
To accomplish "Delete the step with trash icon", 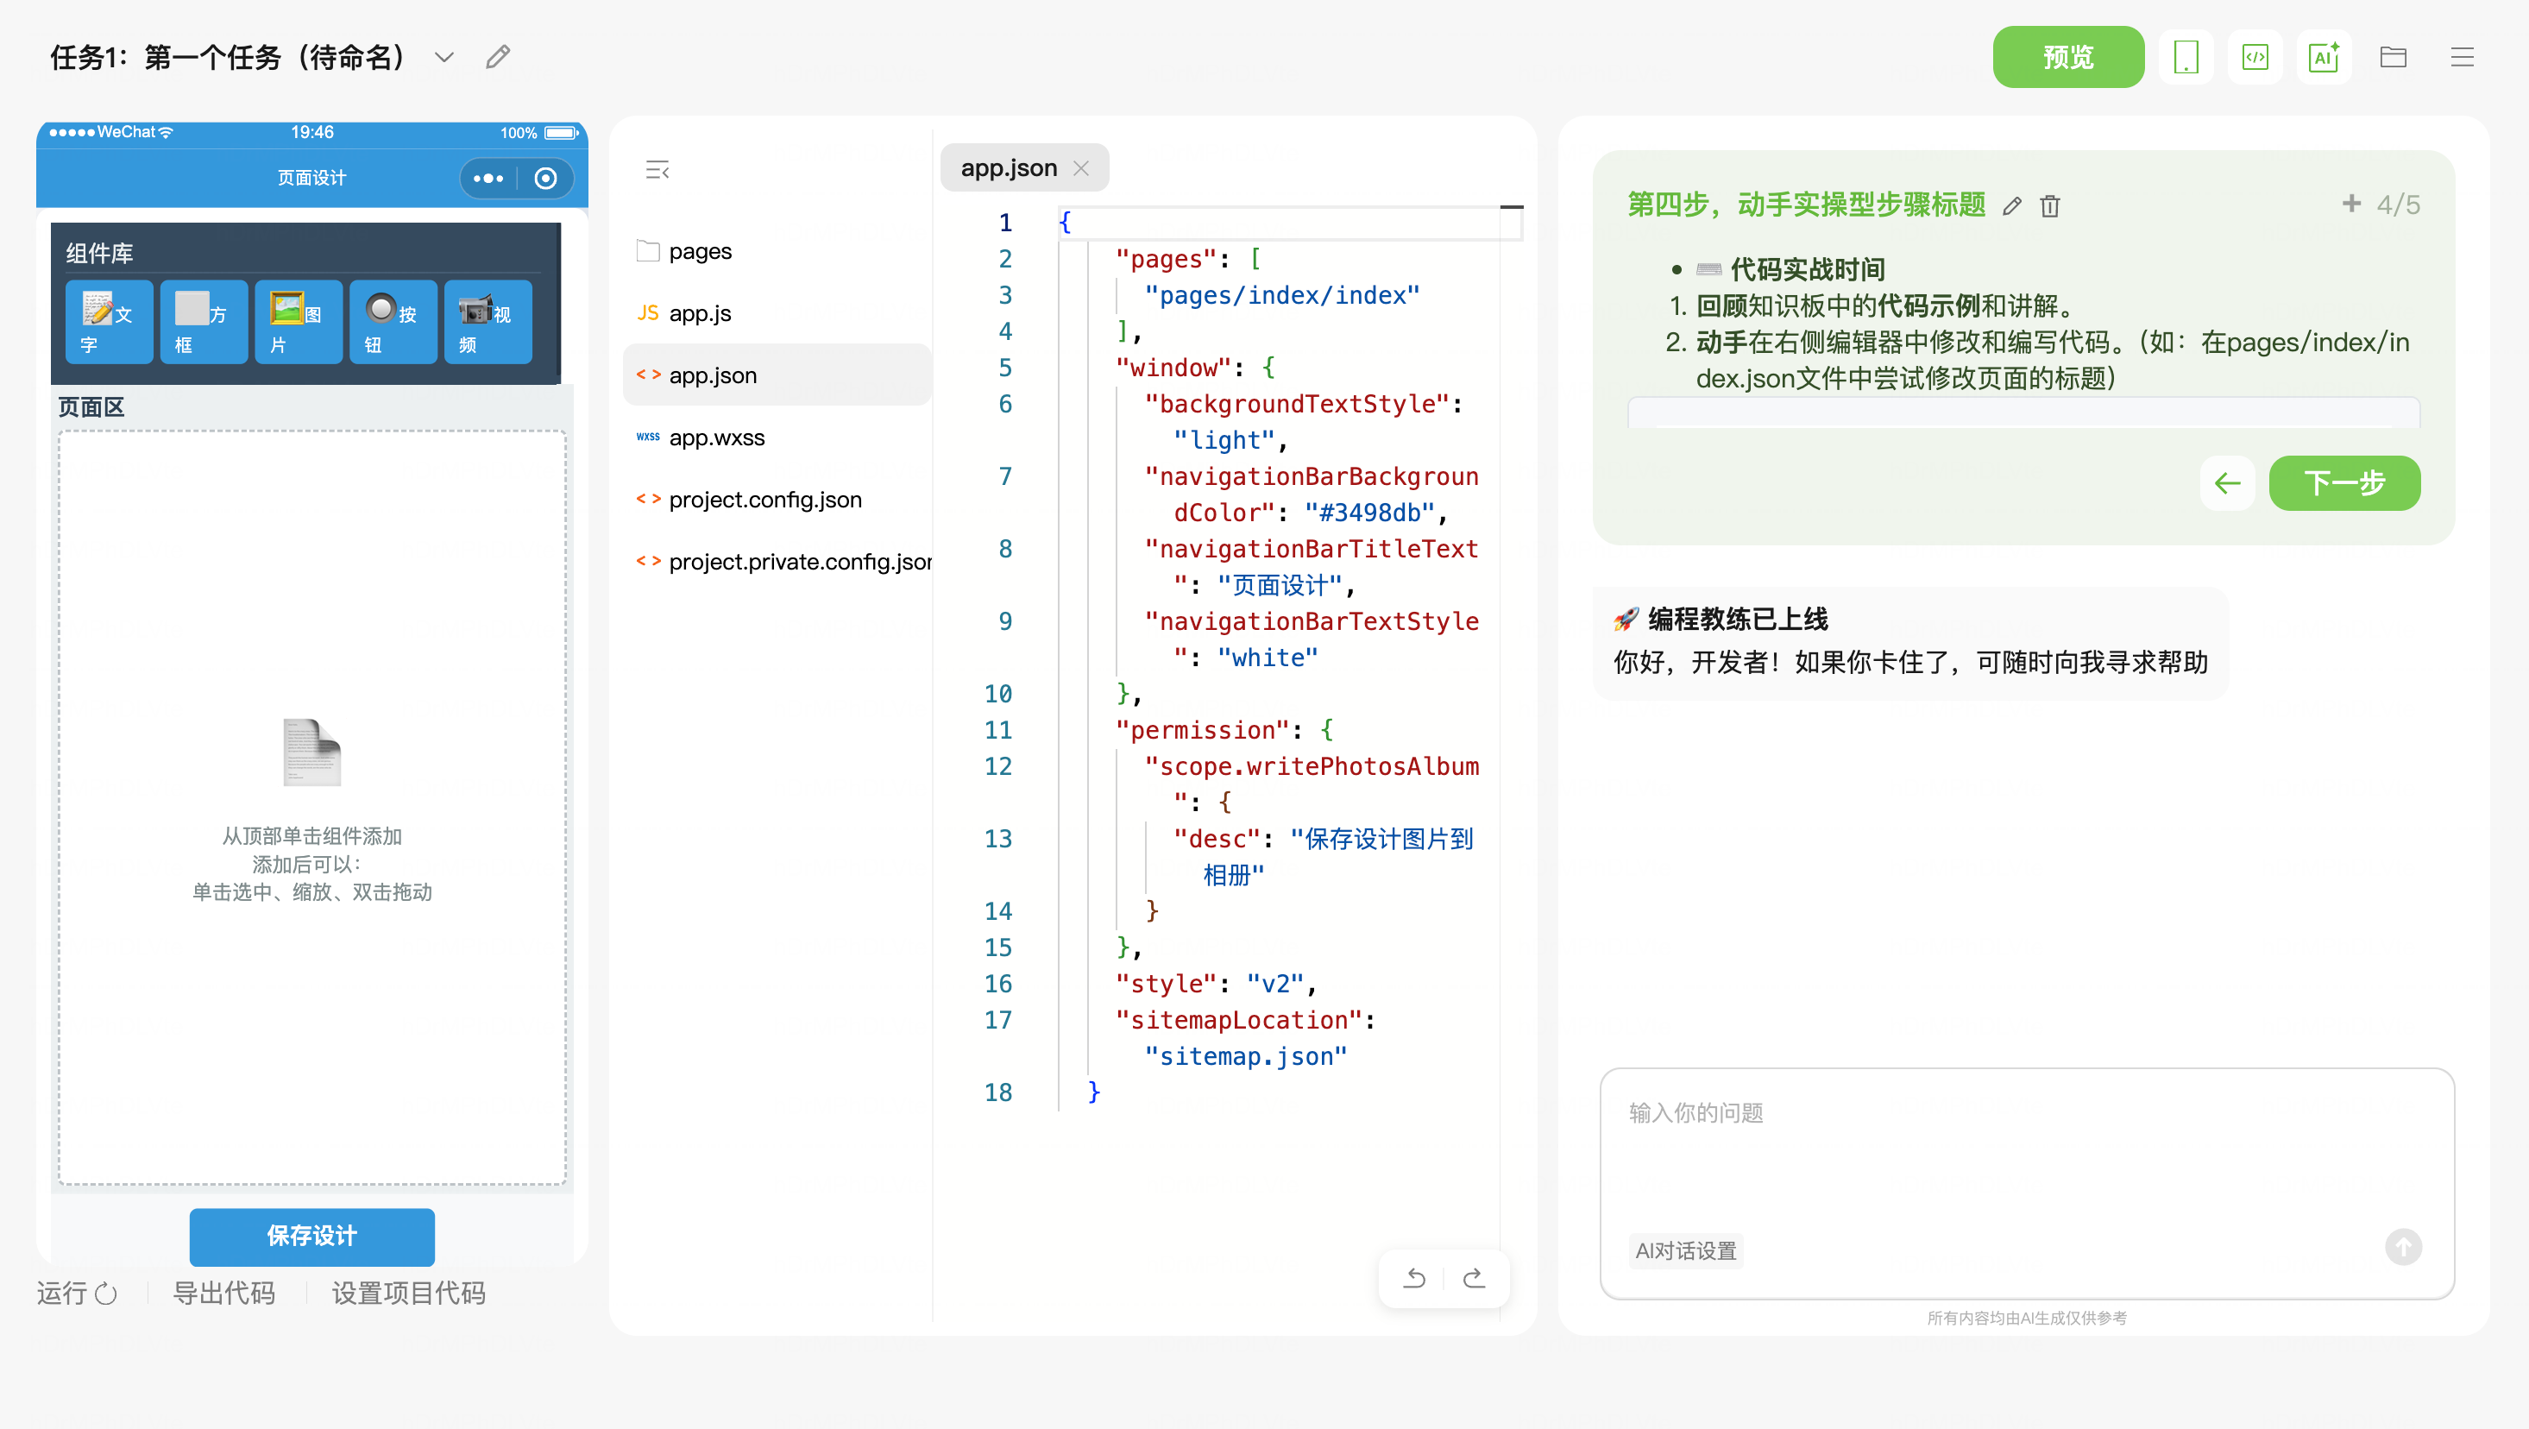I will click(x=2049, y=205).
